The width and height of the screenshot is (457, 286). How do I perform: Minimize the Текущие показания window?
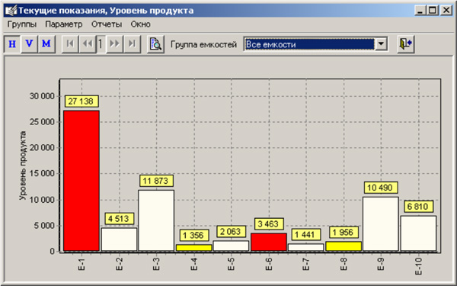pos(420,11)
